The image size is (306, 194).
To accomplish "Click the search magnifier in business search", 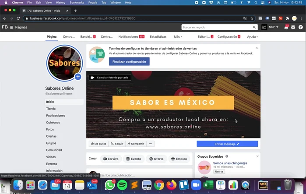I will pyautogui.click(x=254, y=27).
